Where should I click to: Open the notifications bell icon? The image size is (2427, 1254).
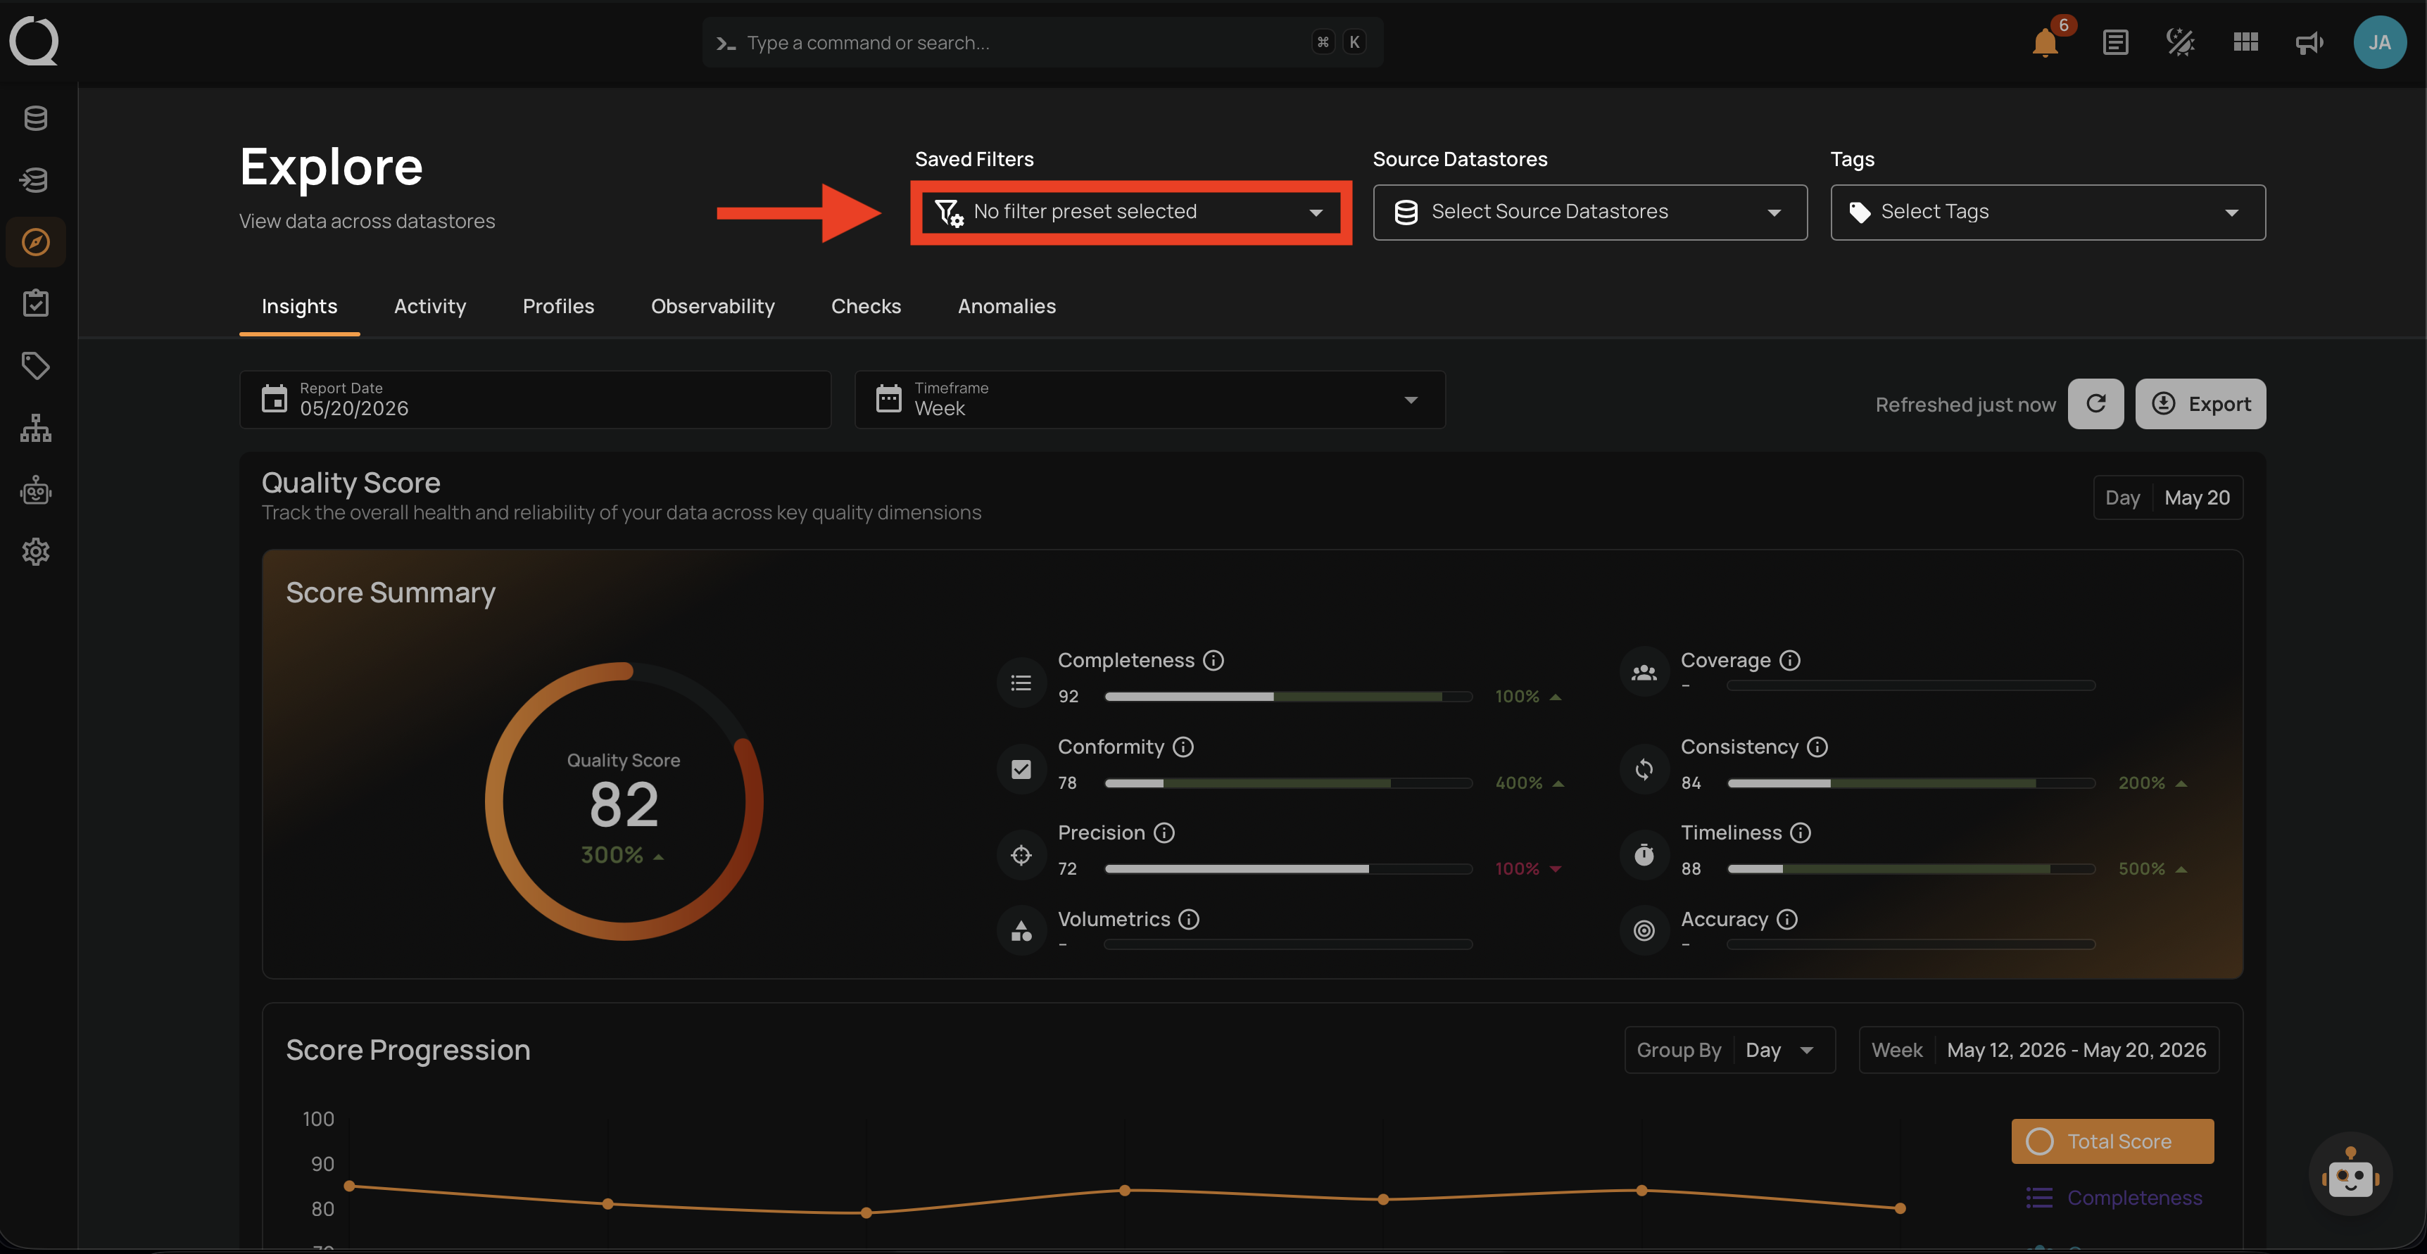[2045, 44]
